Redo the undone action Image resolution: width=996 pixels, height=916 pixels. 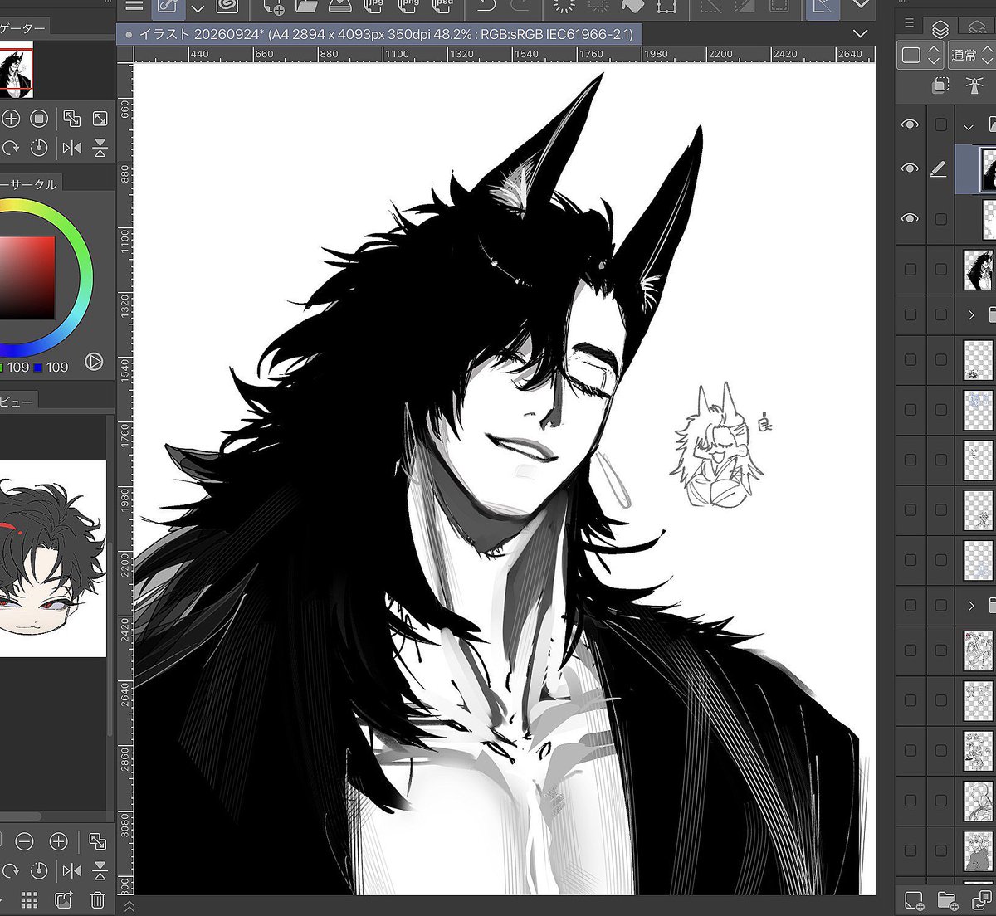(520, 7)
